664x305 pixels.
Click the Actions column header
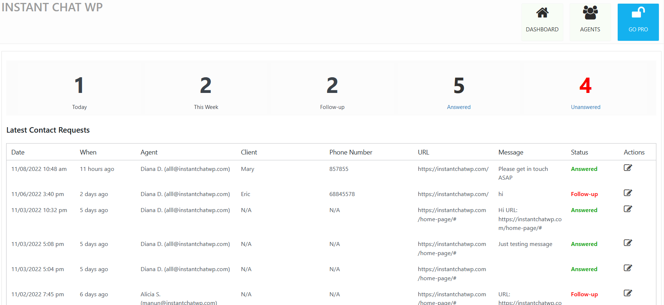[634, 152]
